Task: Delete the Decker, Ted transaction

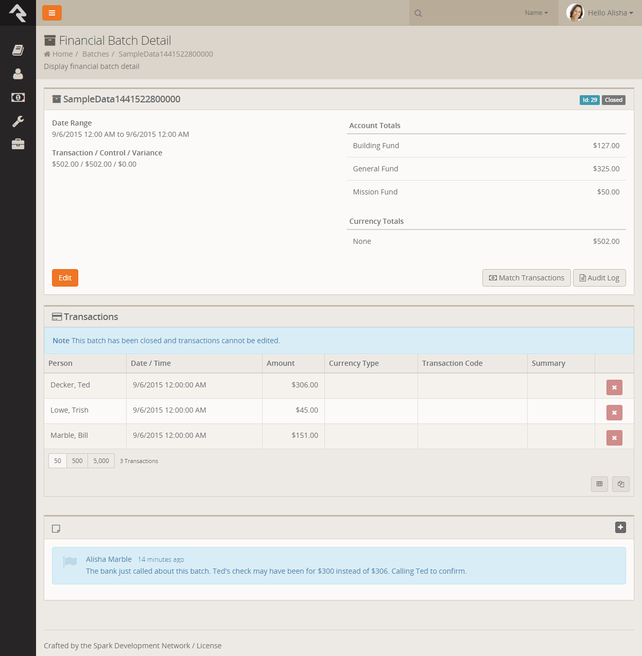Action: (x=614, y=387)
